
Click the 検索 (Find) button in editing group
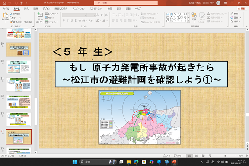pyautogui.click(x=235, y=14)
